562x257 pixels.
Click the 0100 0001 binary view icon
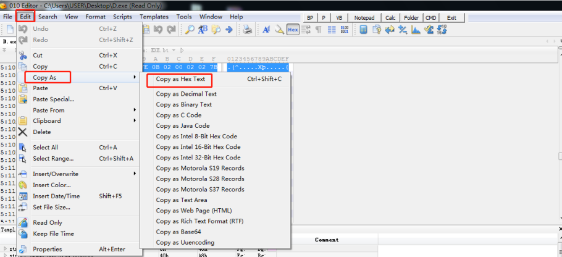point(345,30)
